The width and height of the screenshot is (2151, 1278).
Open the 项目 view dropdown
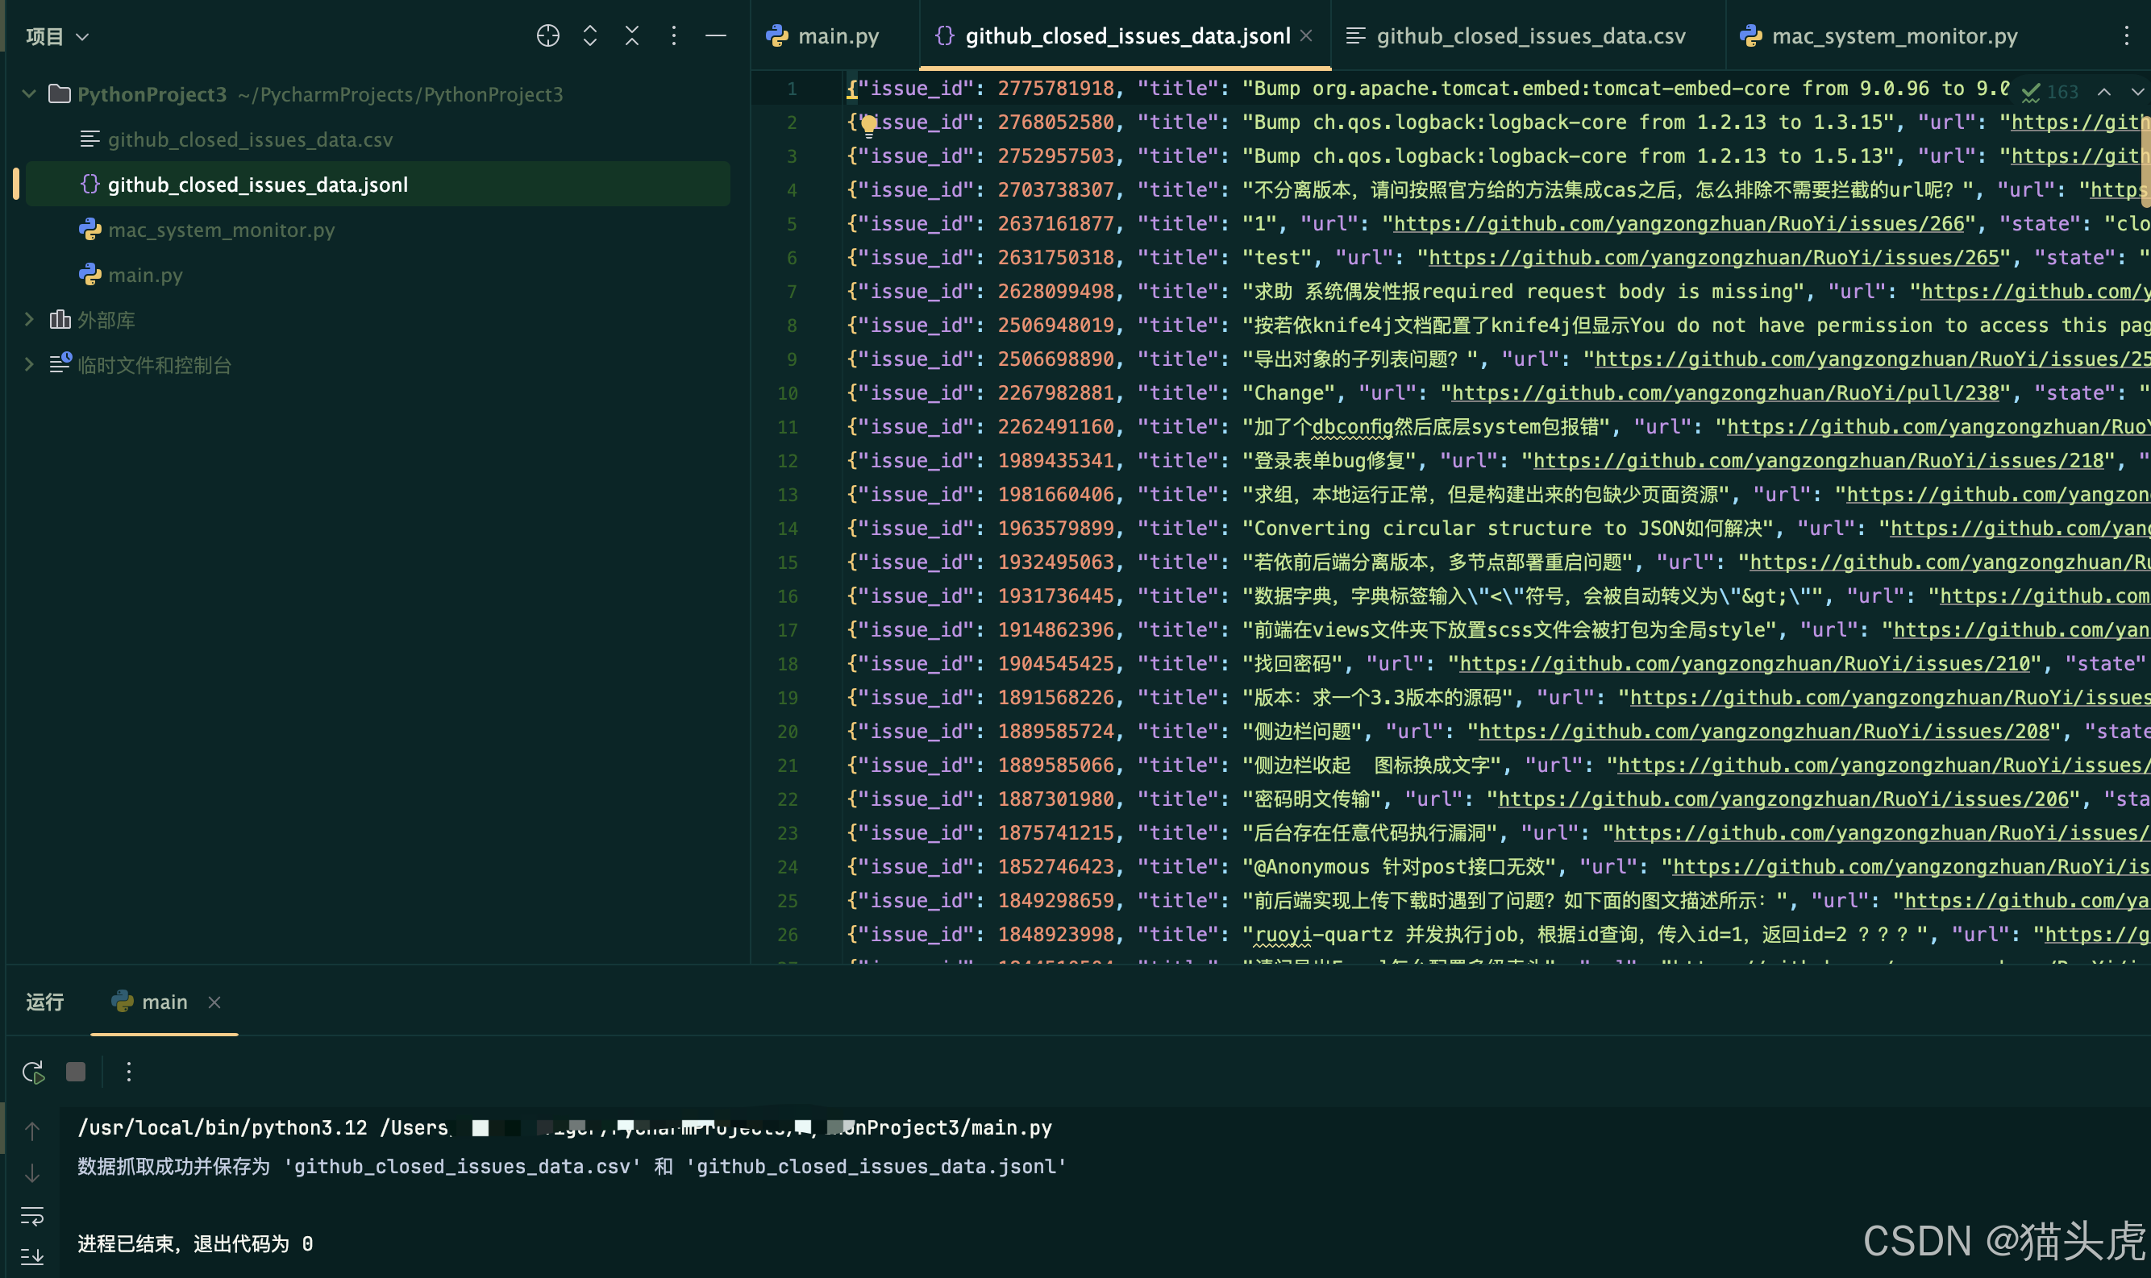point(57,36)
